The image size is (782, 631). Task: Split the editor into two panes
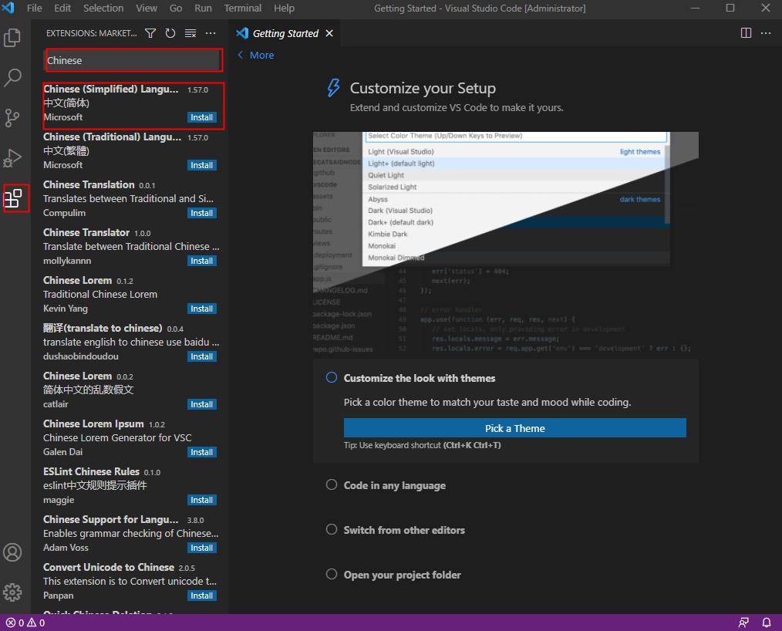pyautogui.click(x=746, y=32)
